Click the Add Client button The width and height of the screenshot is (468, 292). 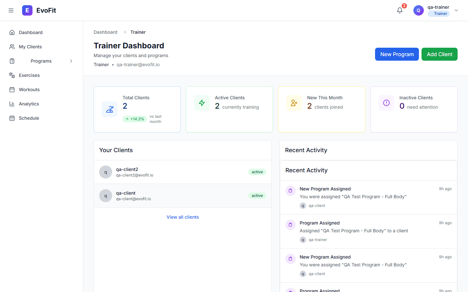(x=439, y=54)
